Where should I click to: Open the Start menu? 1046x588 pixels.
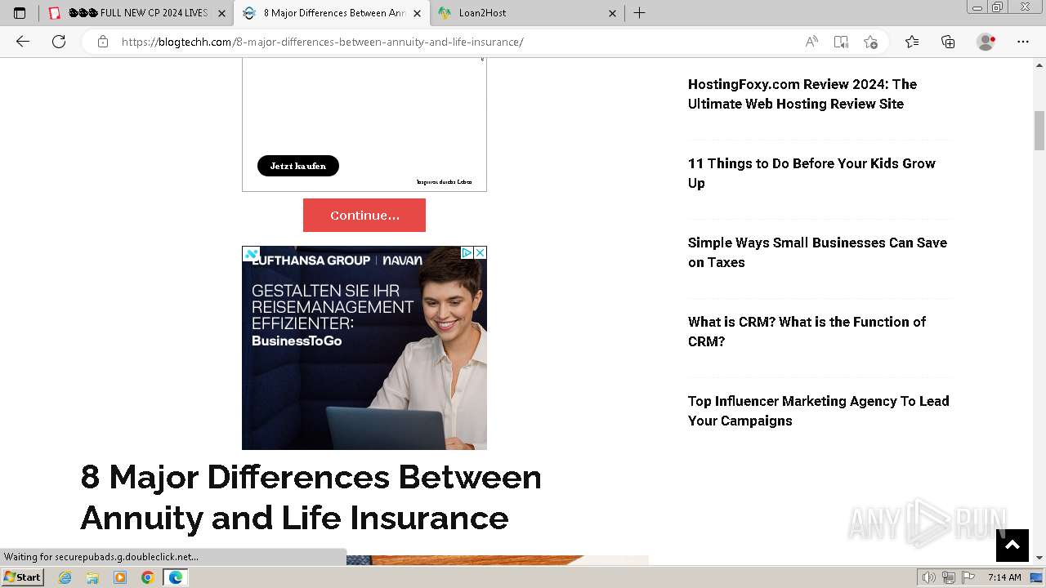(x=23, y=577)
